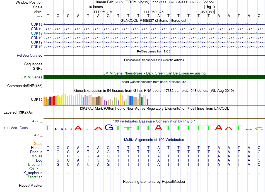Click the dark green OMIM gene bar
This screenshot has width=265, height=192.
(x=154, y=77)
